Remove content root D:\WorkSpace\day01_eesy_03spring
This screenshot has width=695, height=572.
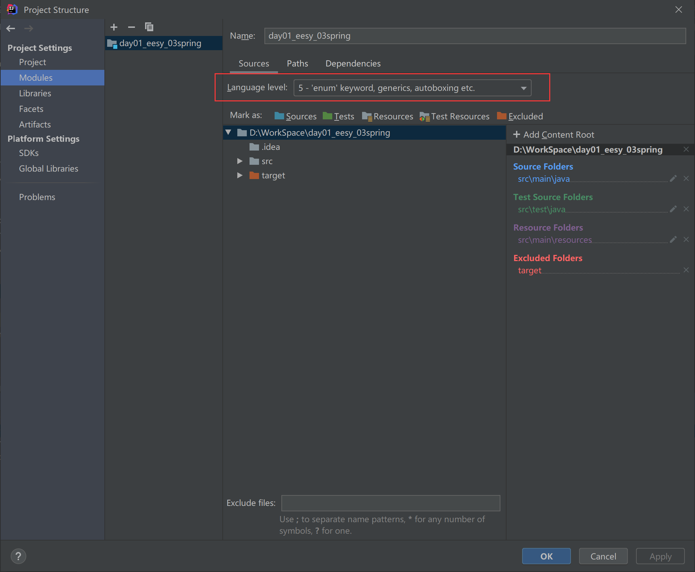(686, 149)
